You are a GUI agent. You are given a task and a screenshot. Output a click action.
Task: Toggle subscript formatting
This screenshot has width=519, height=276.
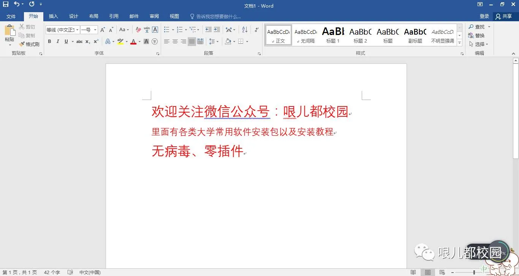88,41
